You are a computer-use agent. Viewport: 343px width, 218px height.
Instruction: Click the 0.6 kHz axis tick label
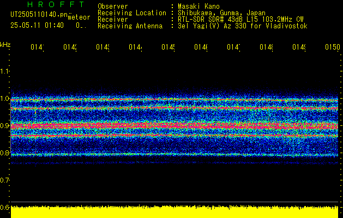click(x=4, y=207)
